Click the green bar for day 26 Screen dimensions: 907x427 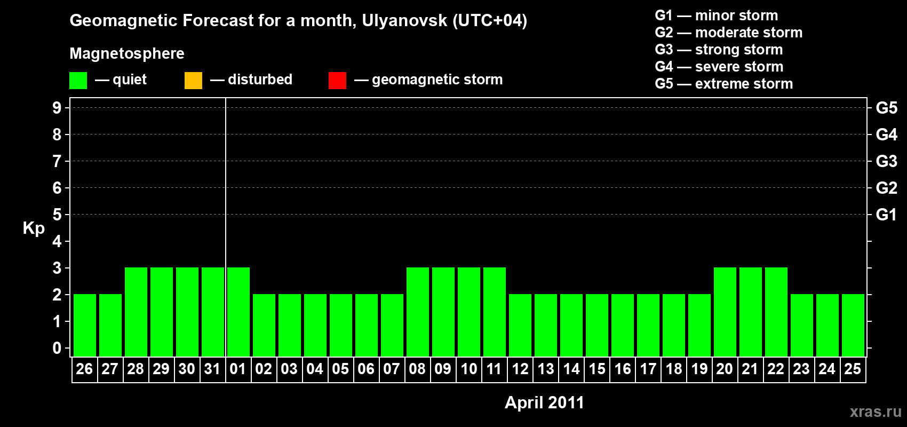coord(85,325)
